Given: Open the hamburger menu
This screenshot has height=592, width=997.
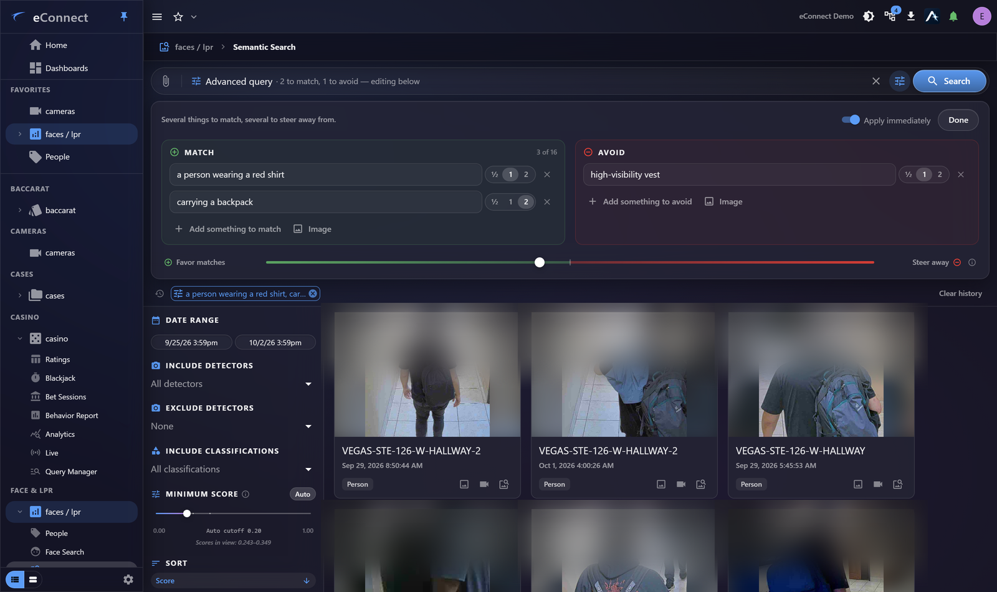Looking at the screenshot, I should [x=157, y=17].
